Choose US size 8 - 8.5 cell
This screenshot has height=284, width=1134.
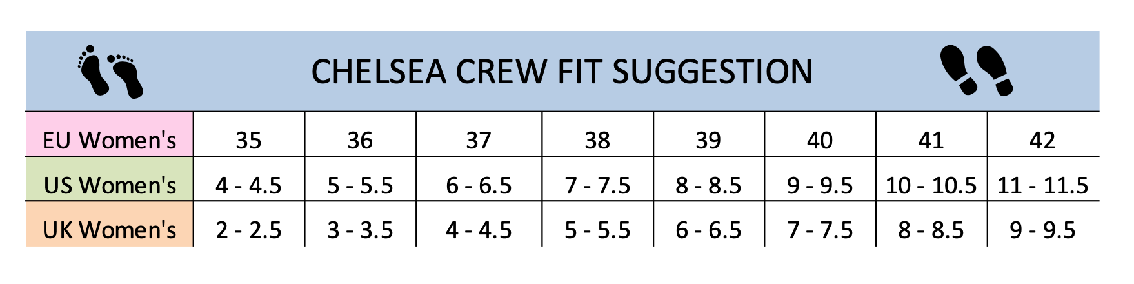(x=708, y=186)
